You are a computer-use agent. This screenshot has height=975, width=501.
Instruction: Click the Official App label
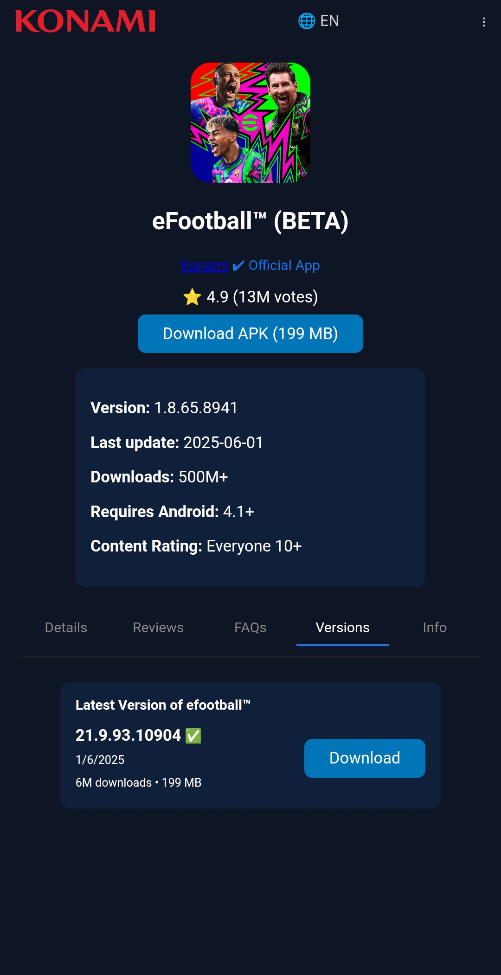click(284, 265)
